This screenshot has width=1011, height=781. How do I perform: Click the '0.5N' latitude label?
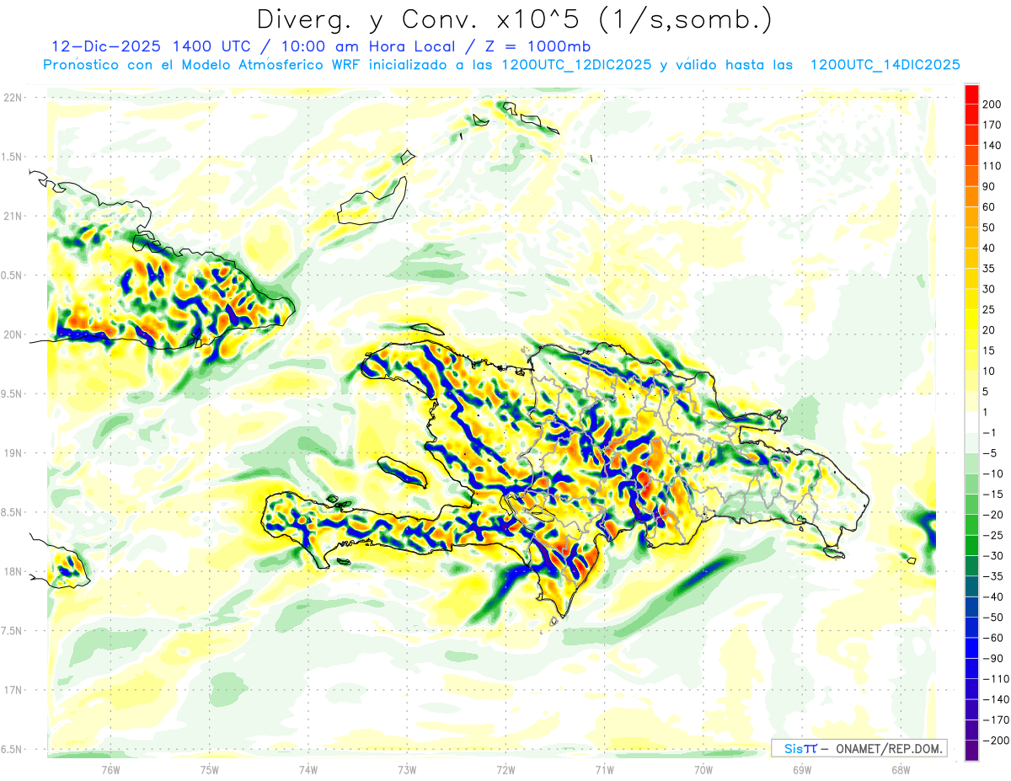[x=11, y=275]
